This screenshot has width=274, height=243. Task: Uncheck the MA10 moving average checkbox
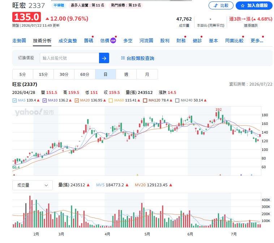click(44, 100)
